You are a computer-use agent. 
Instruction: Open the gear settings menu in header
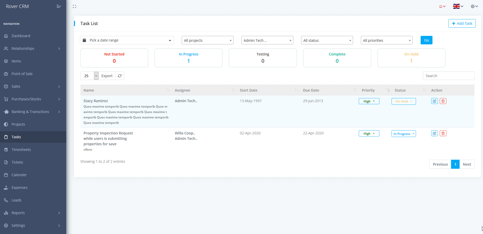coord(474,6)
